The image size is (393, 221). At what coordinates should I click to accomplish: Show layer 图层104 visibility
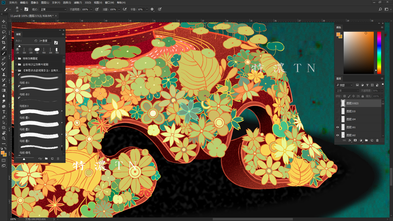pyautogui.click(x=337, y=119)
